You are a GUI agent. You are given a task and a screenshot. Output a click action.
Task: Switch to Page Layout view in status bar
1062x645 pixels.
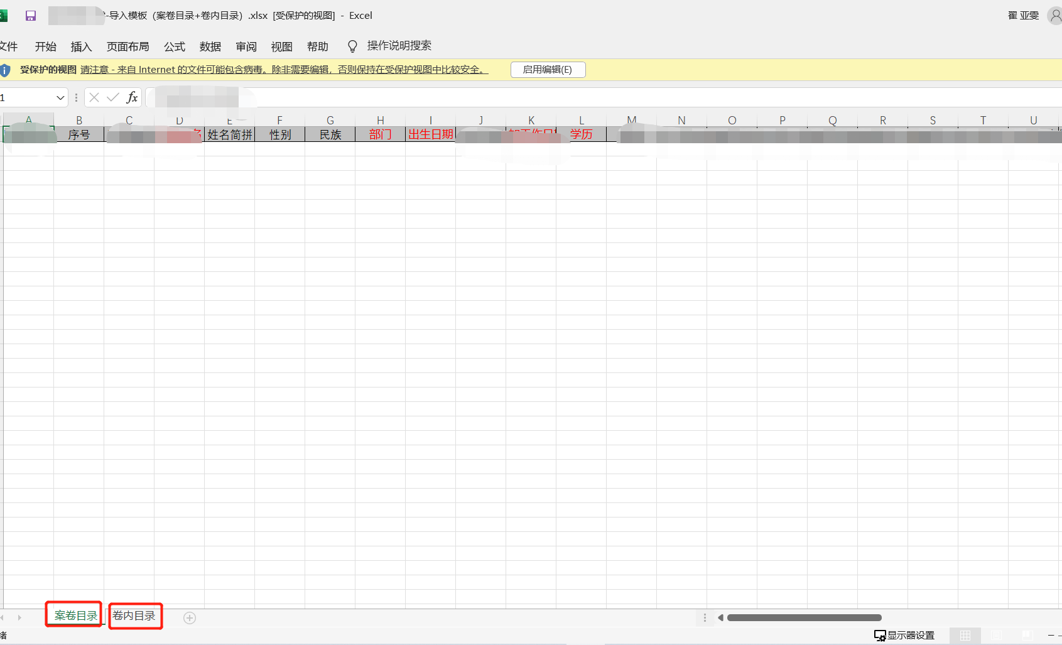[x=996, y=636]
